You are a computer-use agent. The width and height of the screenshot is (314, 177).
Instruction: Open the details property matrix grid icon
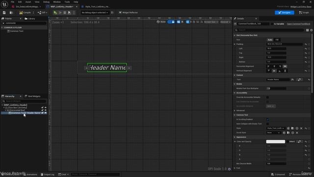click(307, 30)
